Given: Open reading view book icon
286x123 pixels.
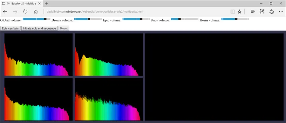Looking at the screenshot, I should point(233,12).
